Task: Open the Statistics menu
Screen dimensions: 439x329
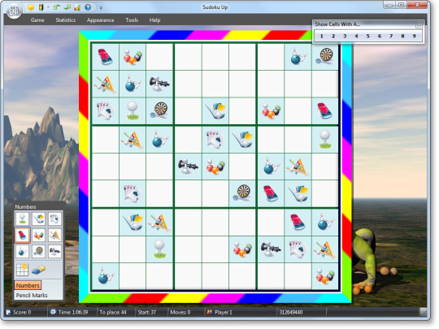Action: tap(66, 20)
